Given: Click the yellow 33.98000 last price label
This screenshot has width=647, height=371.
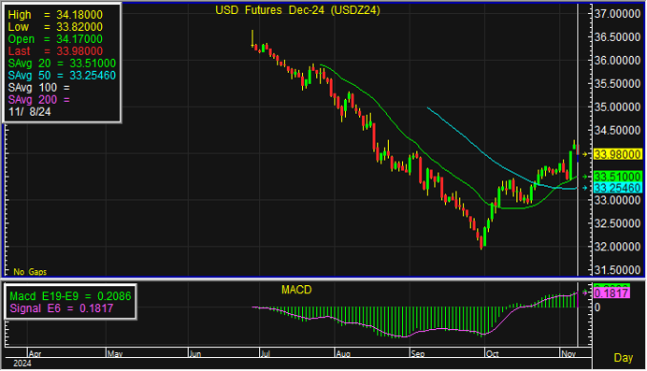Looking at the screenshot, I should click(618, 154).
